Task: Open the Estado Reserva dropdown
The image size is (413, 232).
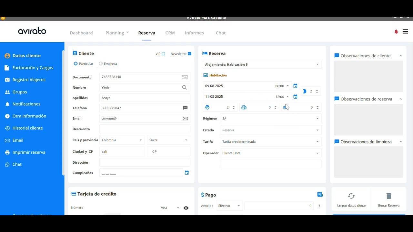Action: pyautogui.click(x=270, y=130)
